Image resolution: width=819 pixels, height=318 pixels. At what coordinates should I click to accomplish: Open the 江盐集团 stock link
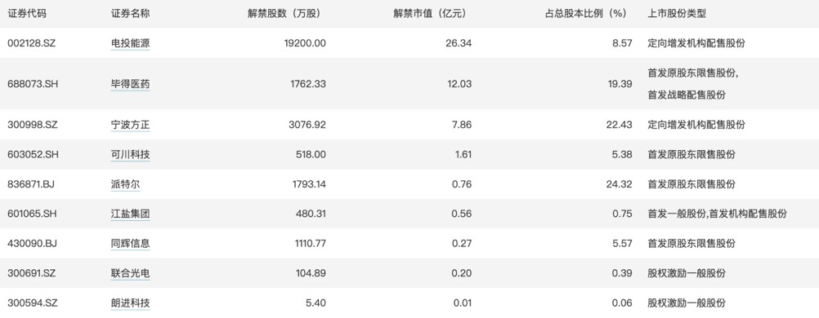[131, 214]
